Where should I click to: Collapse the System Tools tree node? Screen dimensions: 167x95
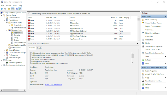coord(2,15)
